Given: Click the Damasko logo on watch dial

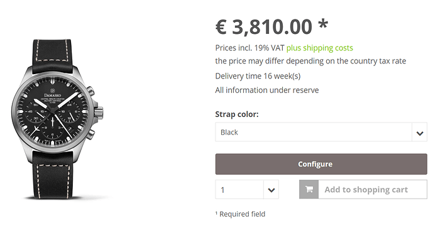Looking at the screenshot, I should coord(52,93).
